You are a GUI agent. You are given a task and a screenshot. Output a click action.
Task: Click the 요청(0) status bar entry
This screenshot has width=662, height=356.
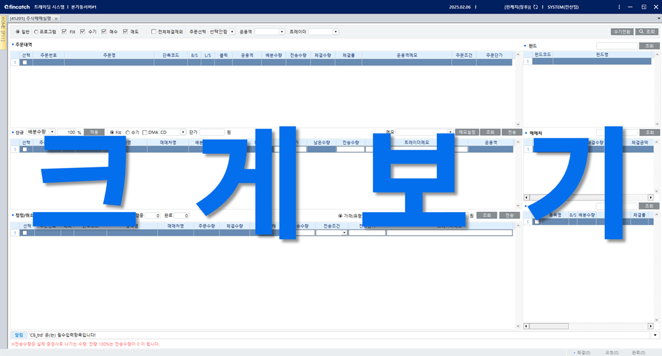click(x=612, y=353)
